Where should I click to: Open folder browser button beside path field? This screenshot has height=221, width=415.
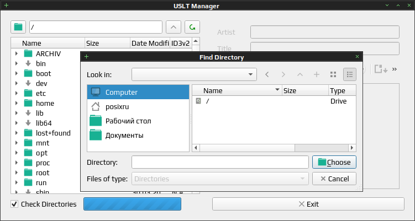tap(18, 27)
